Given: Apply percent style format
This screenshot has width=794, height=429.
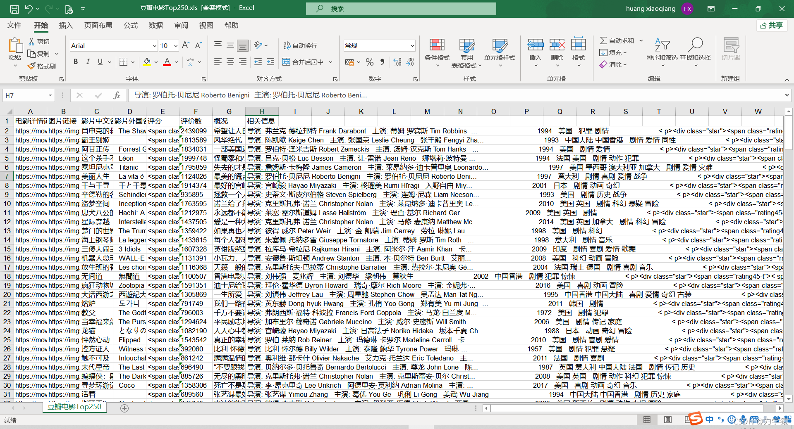Looking at the screenshot, I should [370, 62].
